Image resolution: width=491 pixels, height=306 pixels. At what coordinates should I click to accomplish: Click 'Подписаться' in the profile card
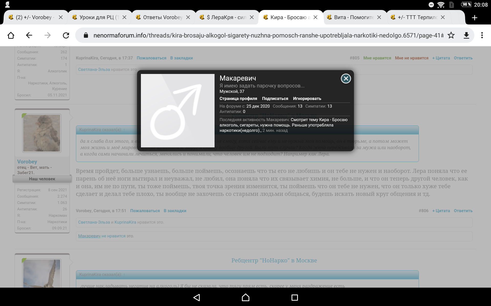tap(275, 99)
